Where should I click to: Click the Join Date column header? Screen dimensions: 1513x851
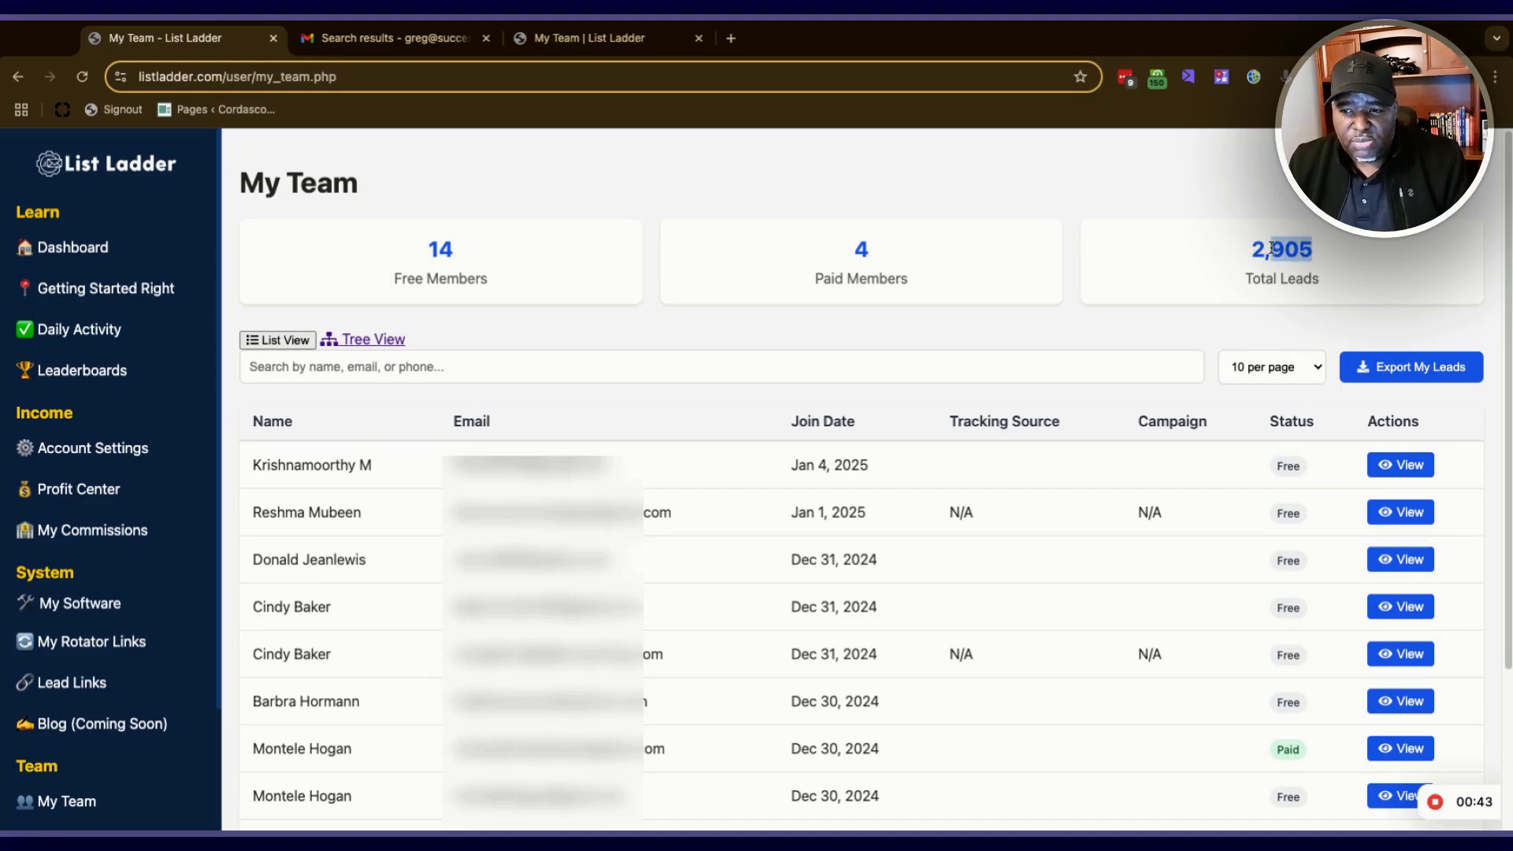point(823,421)
